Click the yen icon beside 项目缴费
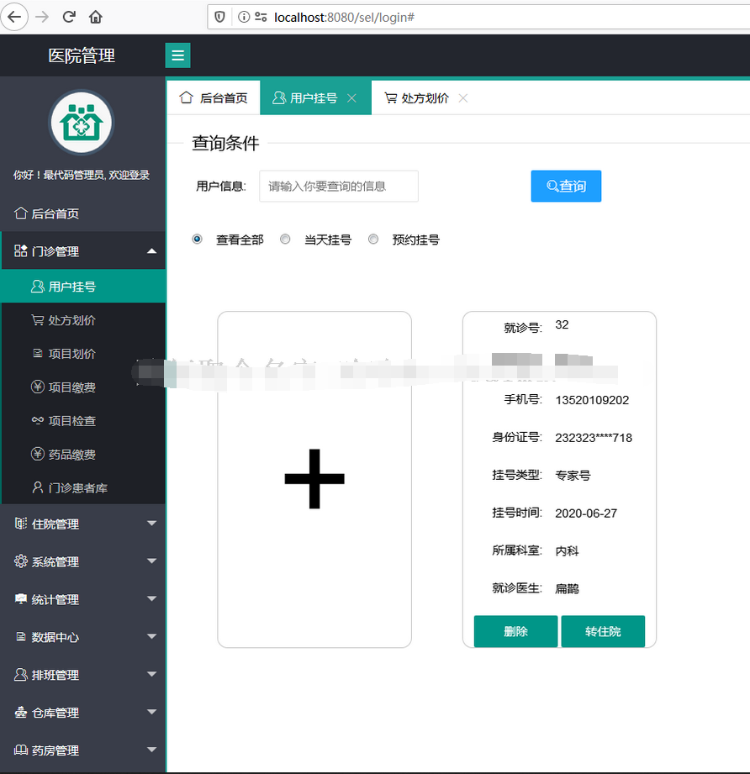The width and height of the screenshot is (750, 774). [x=38, y=387]
